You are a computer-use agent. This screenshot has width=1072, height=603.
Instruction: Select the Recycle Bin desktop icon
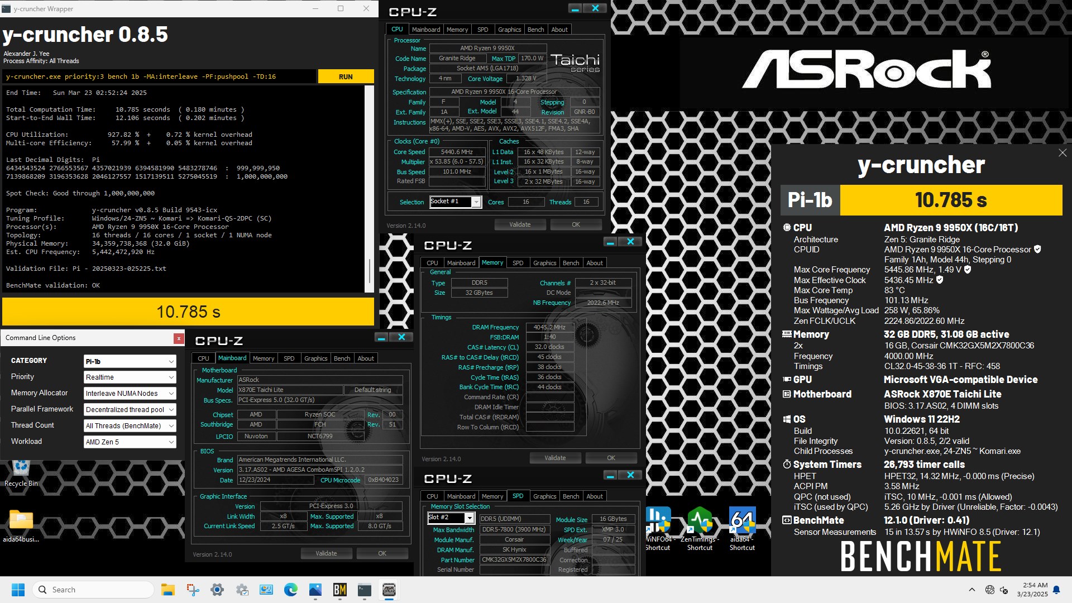coord(21,473)
